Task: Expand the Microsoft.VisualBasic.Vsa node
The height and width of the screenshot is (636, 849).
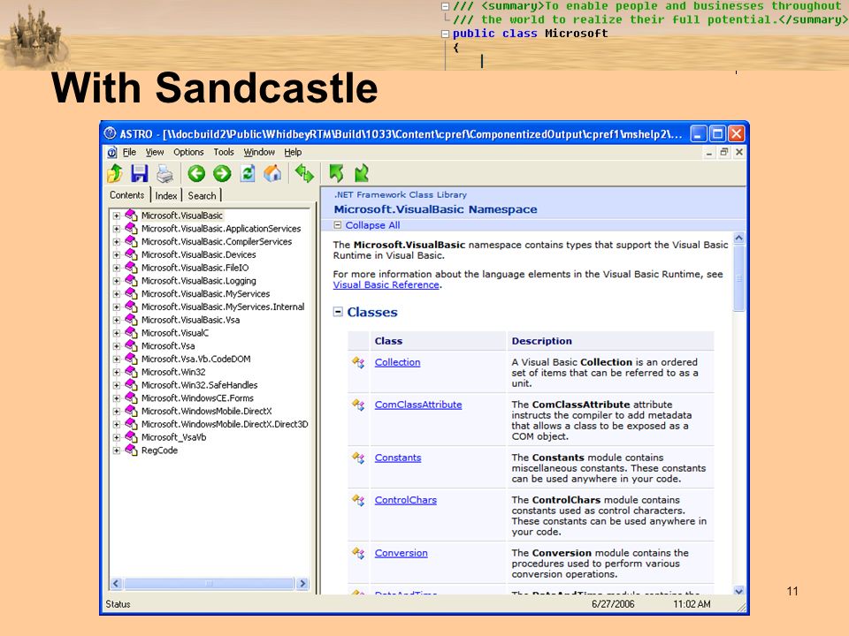Action: (117, 320)
